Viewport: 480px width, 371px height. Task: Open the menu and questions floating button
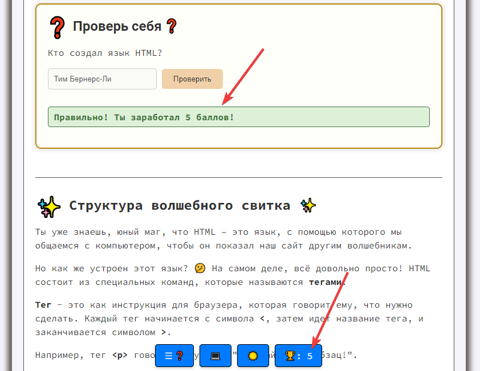tap(174, 356)
